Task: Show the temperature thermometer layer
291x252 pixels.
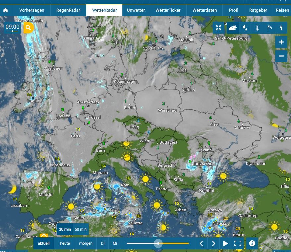Action: (x=257, y=28)
